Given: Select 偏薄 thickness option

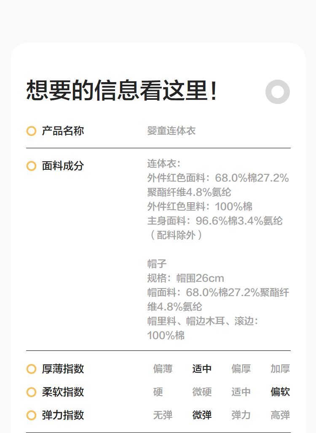Looking at the screenshot, I should tap(163, 369).
